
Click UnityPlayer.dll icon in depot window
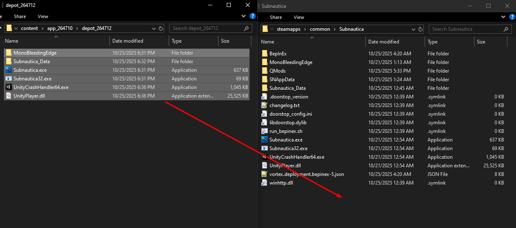tap(9, 96)
